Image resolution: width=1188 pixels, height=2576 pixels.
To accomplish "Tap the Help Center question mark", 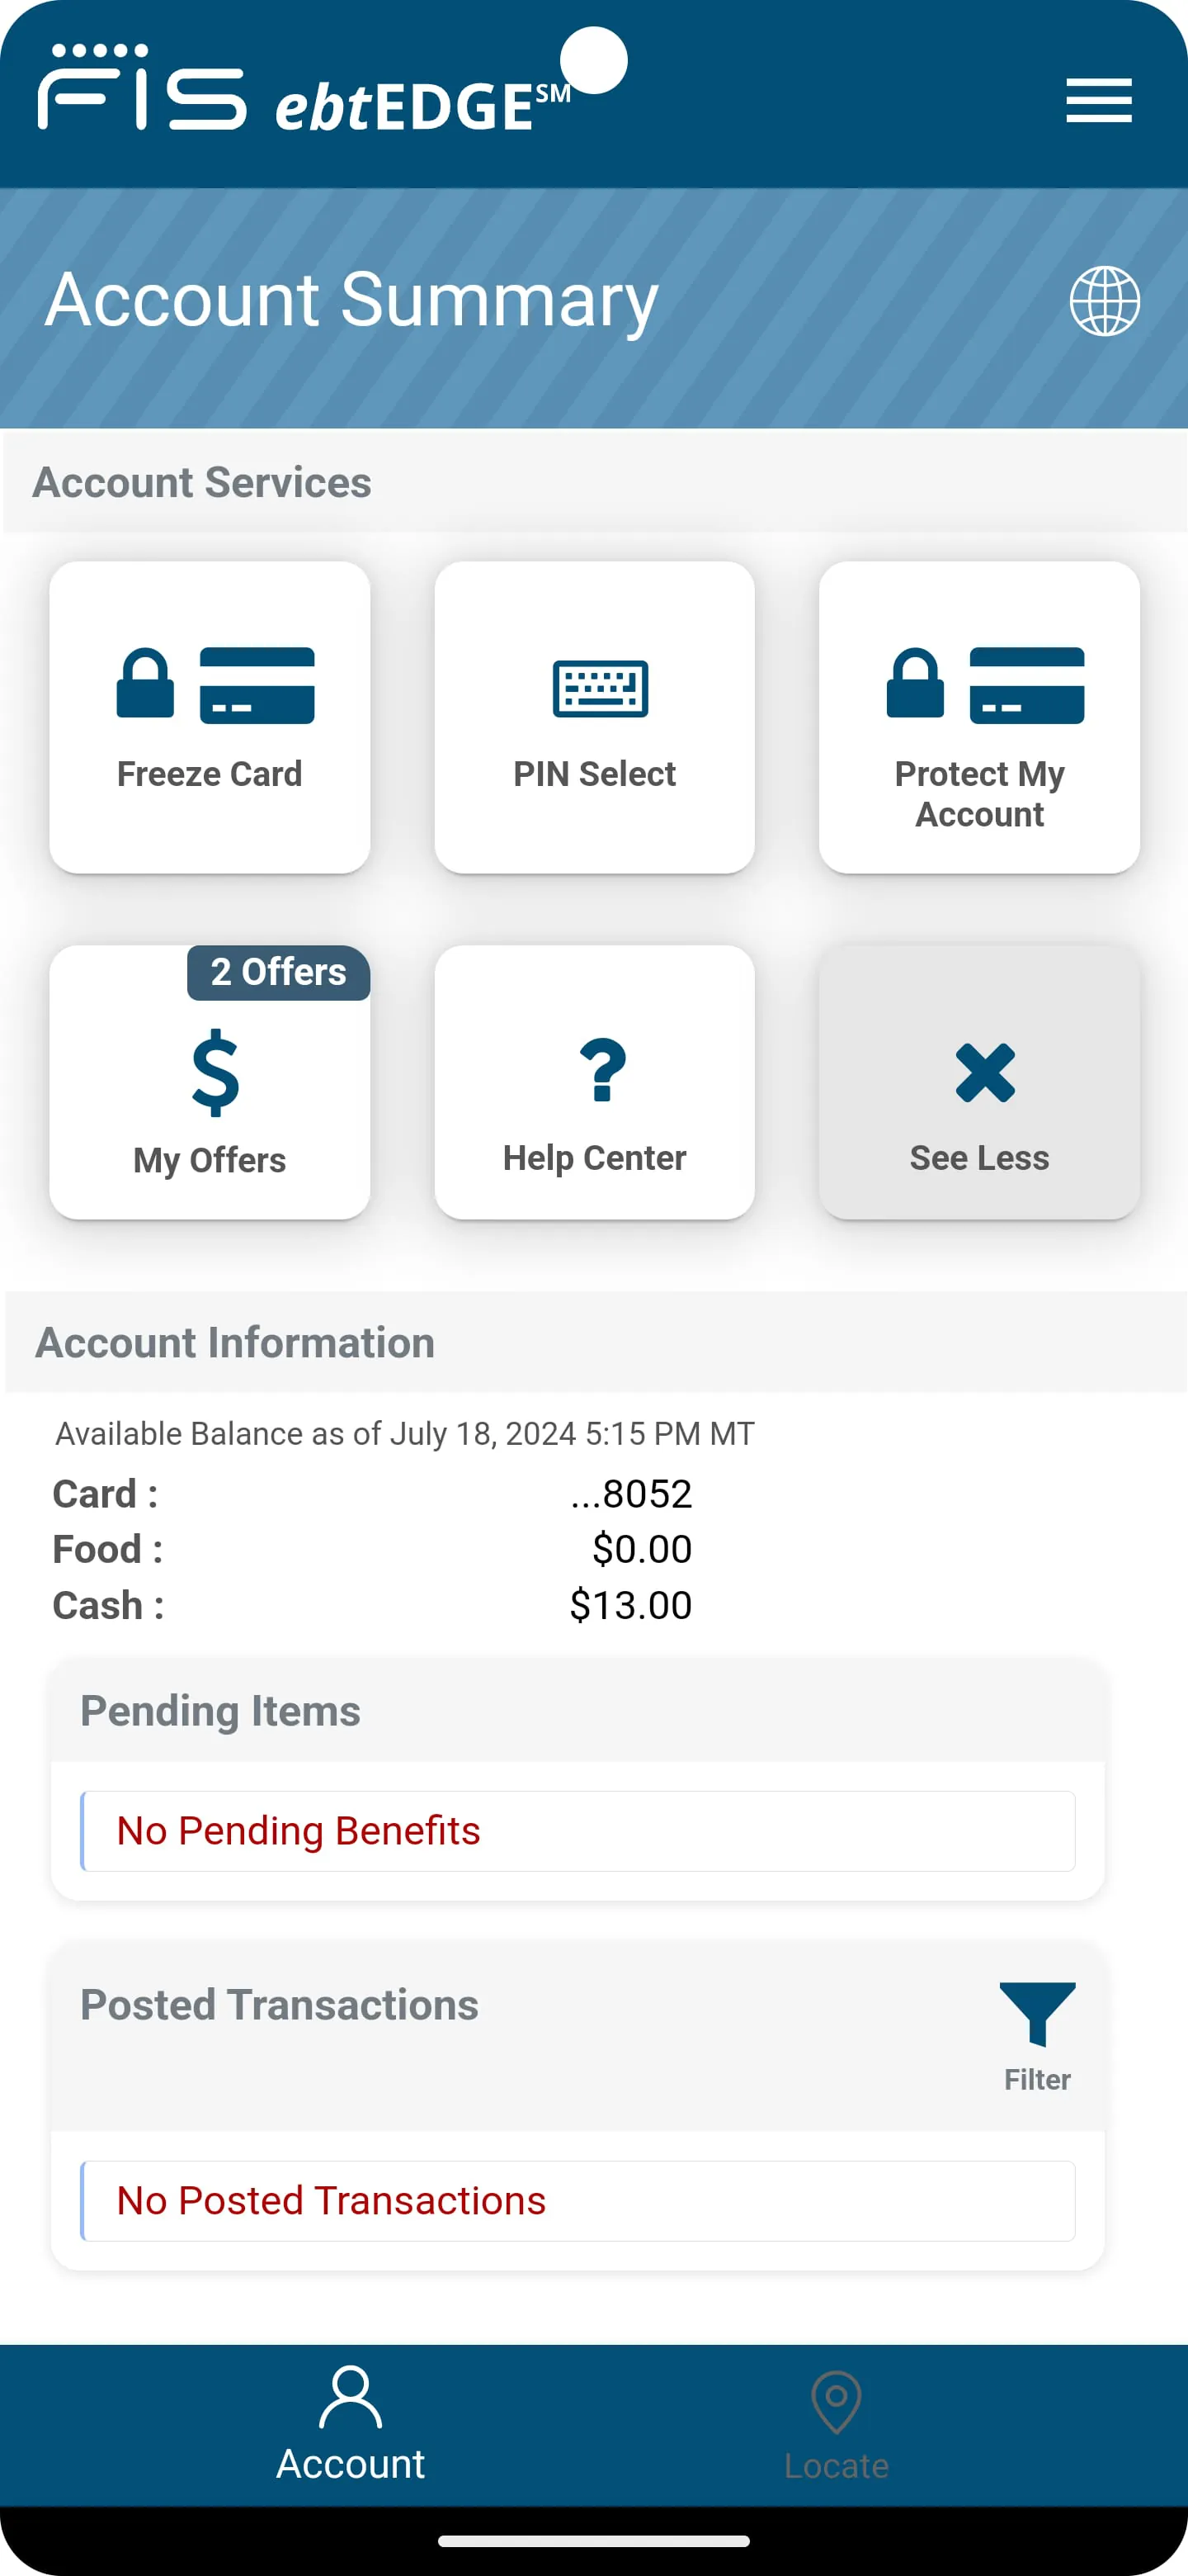I will (602, 1070).
